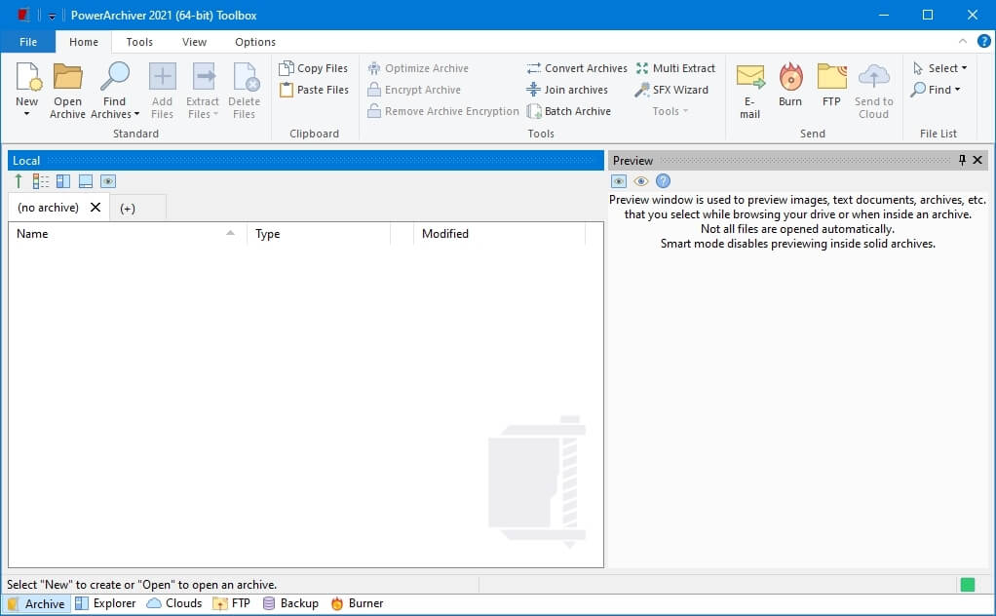The image size is (996, 616).
Task: Go up one folder with green arrow
Action: click(19, 181)
